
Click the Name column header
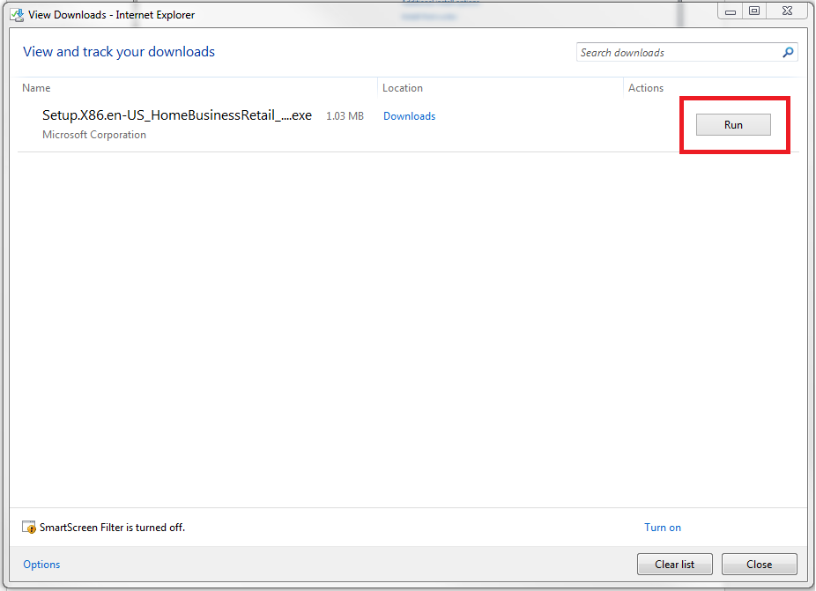click(x=36, y=88)
